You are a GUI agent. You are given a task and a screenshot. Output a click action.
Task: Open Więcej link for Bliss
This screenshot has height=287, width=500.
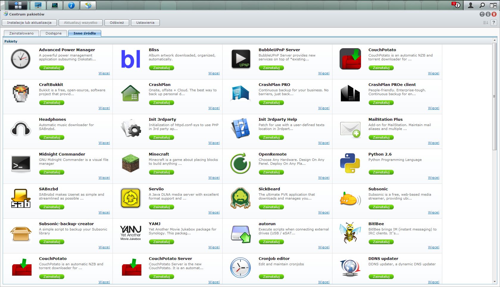tap(214, 73)
